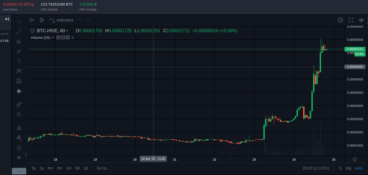
Task: Open the 1h interval menu
Action: [x=31, y=20]
